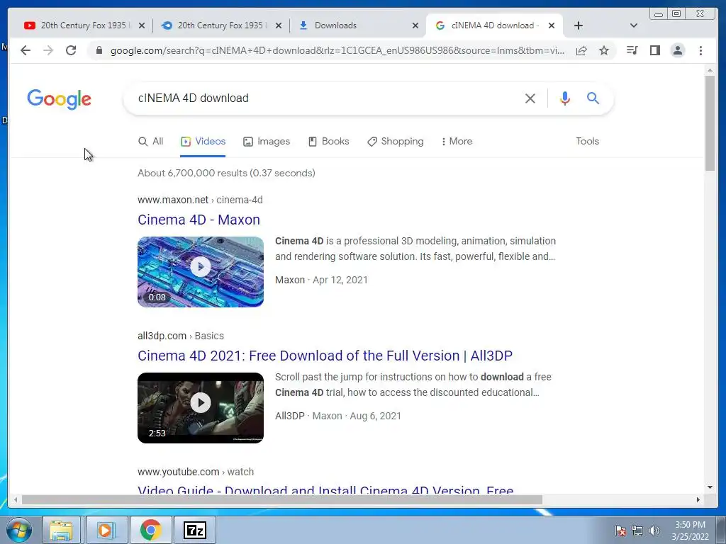726x544 pixels.
Task: Open the Video Guide Download and Install link
Action: tap(325, 490)
